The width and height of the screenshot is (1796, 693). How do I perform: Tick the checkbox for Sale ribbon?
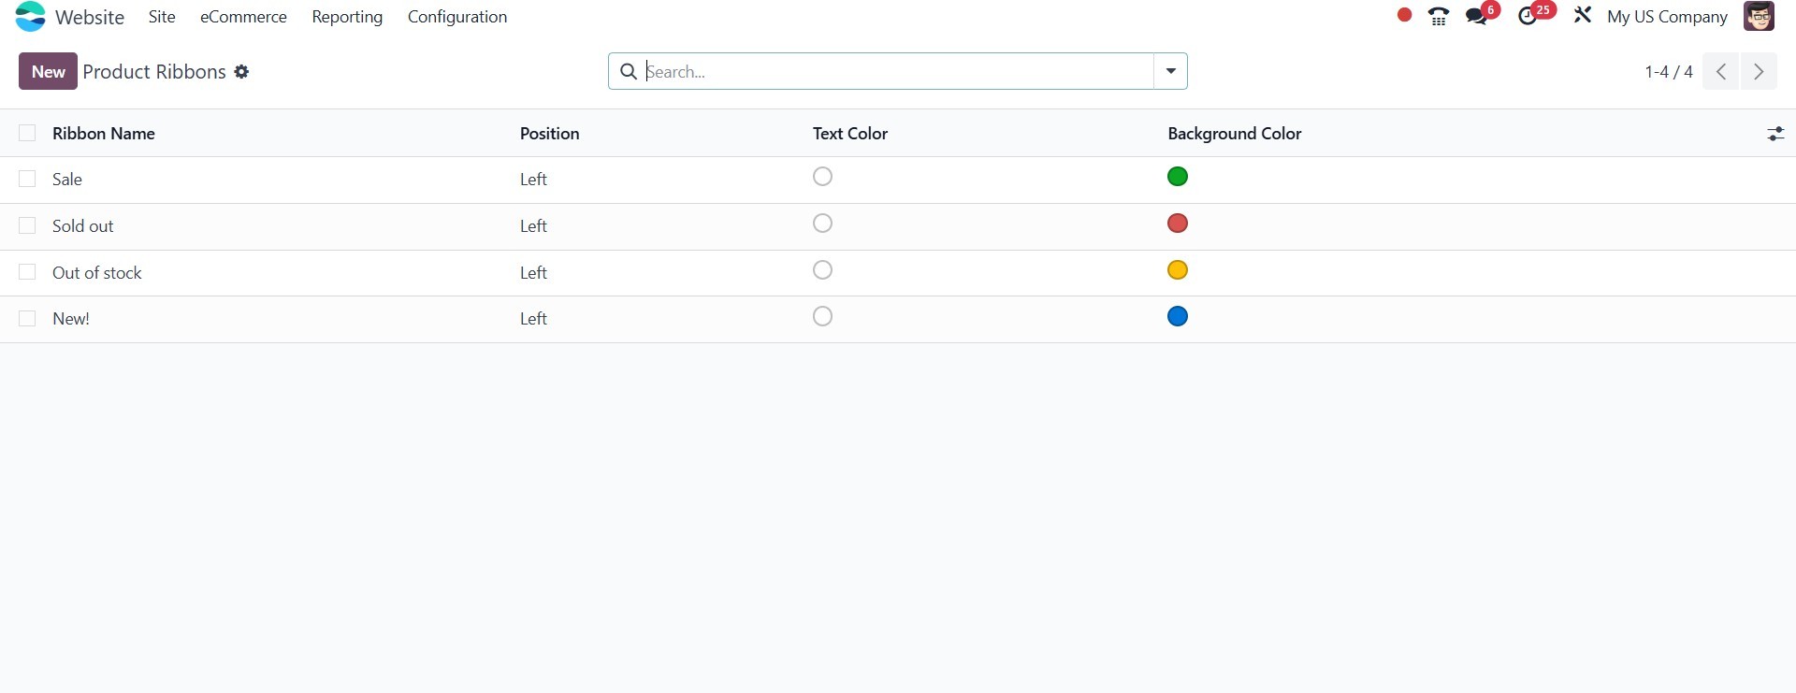point(27,179)
